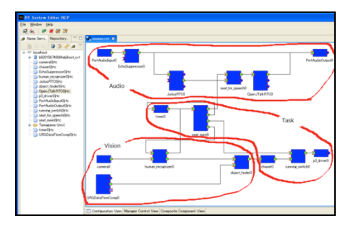The width and height of the screenshot is (349, 226).
Task: Open the Name Service view dropdown menu
Action: [80, 45]
